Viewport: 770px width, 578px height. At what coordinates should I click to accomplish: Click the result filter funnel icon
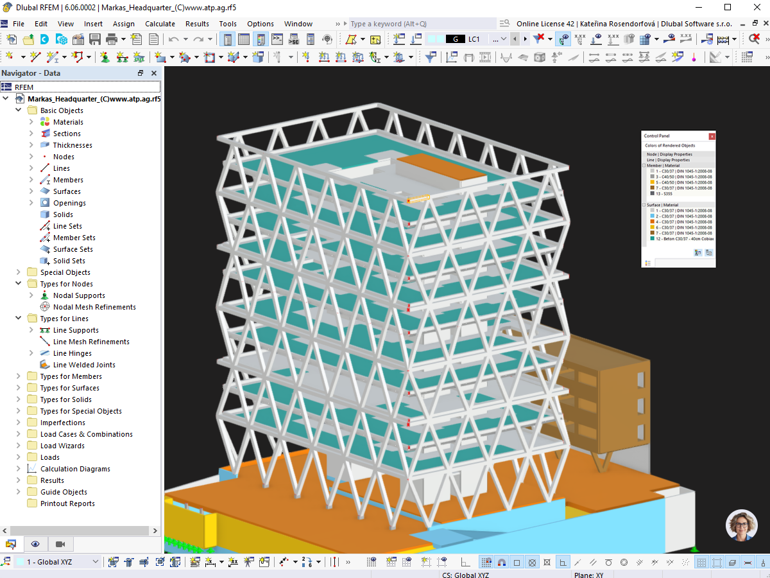pos(430,57)
